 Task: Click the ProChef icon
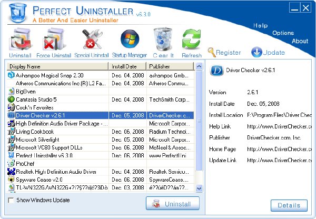click(11, 163)
